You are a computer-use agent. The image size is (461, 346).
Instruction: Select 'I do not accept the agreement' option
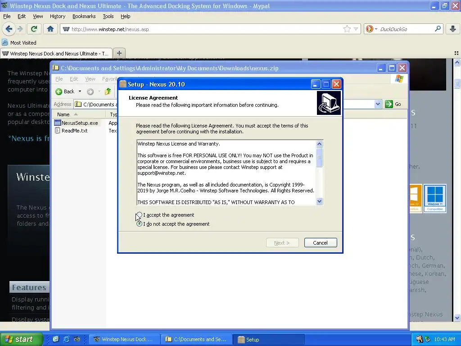point(140,224)
